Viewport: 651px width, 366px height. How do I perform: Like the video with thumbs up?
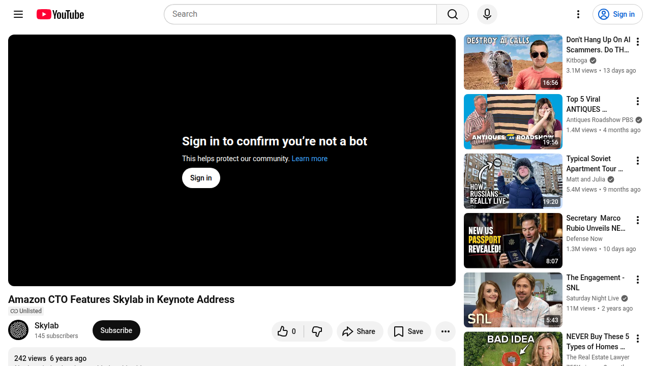(287, 331)
